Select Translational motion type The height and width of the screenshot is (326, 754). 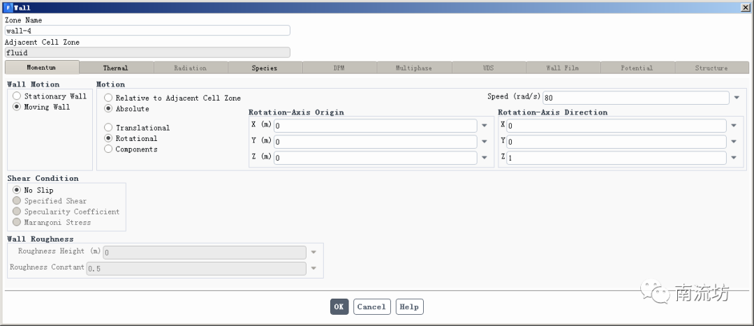point(108,128)
